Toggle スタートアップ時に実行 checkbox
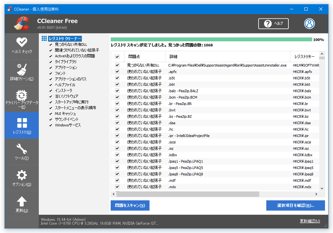Image resolution: width=333 pixels, height=233 pixels. pos(51,102)
